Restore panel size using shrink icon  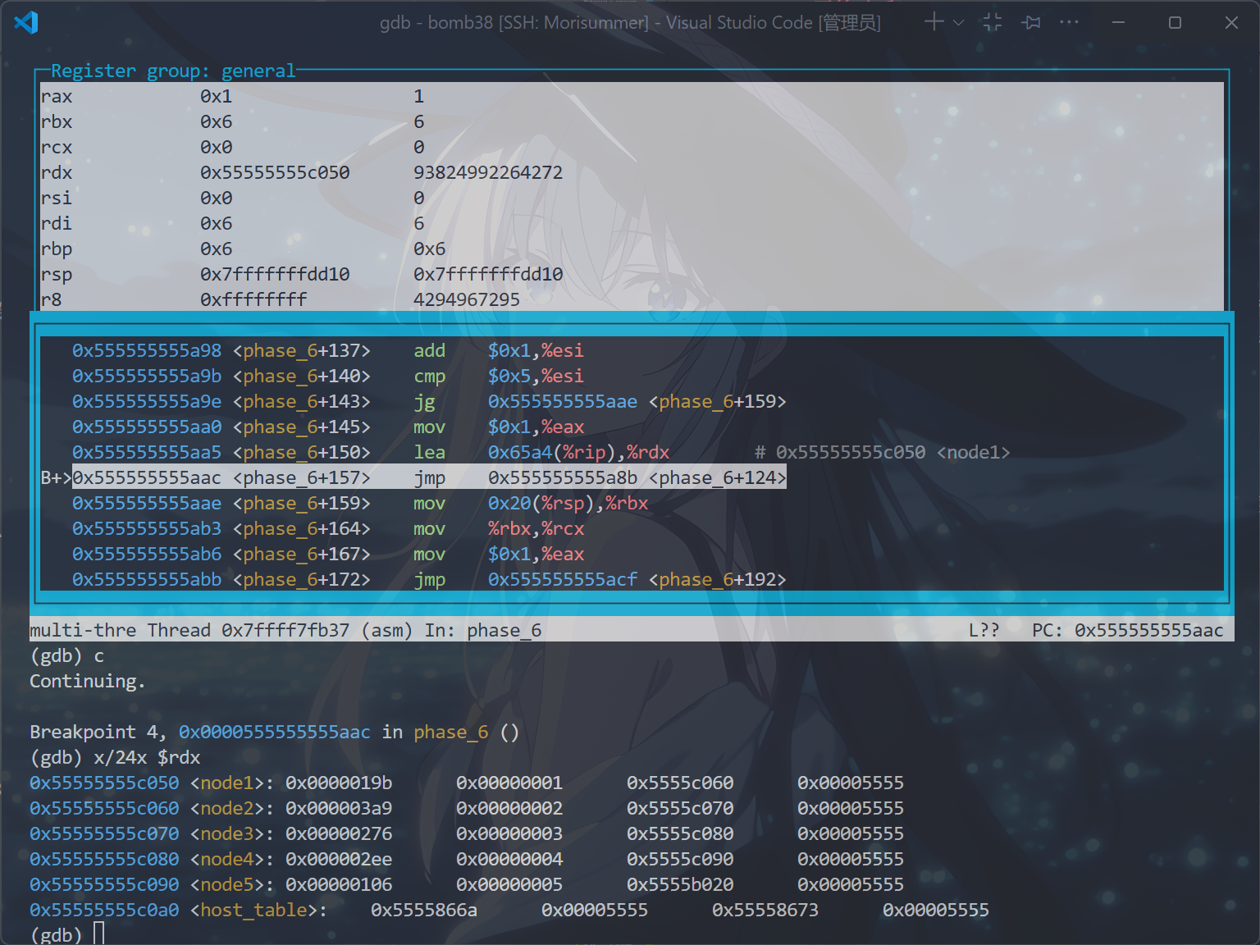[x=993, y=22]
